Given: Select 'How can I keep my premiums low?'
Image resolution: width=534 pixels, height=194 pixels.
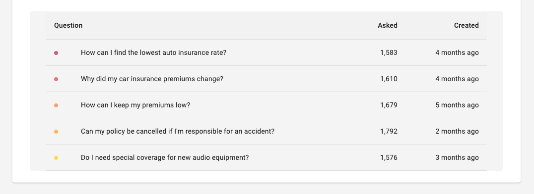Looking at the screenshot, I should (x=135, y=105).
